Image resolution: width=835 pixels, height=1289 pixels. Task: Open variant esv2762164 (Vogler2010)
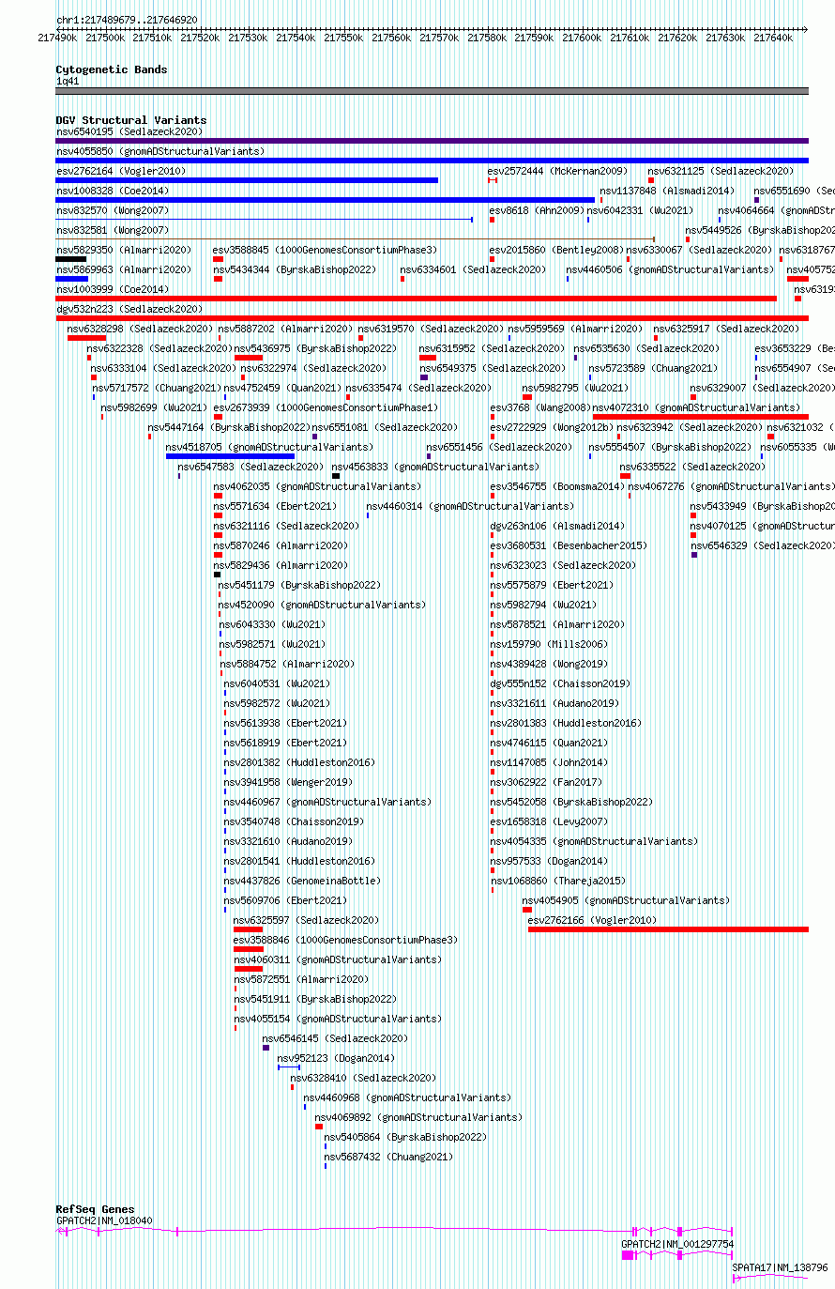point(247,180)
